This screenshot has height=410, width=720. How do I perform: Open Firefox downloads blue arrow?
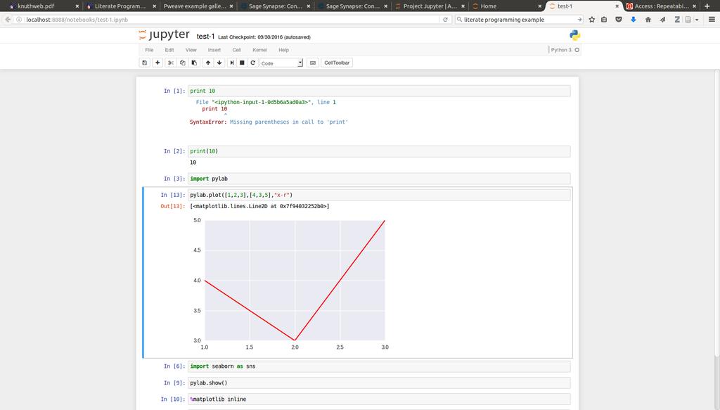[634, 20]
